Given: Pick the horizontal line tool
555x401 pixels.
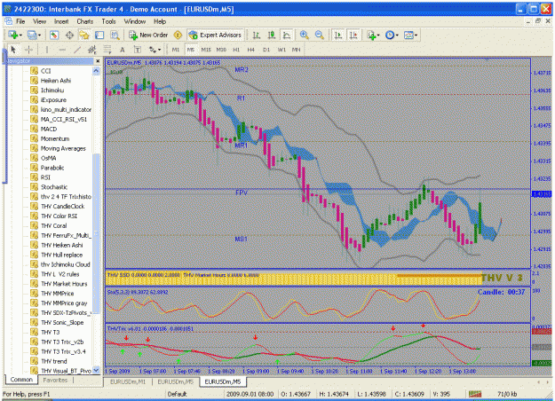Looking at the screenshot, I should [62, 50].
